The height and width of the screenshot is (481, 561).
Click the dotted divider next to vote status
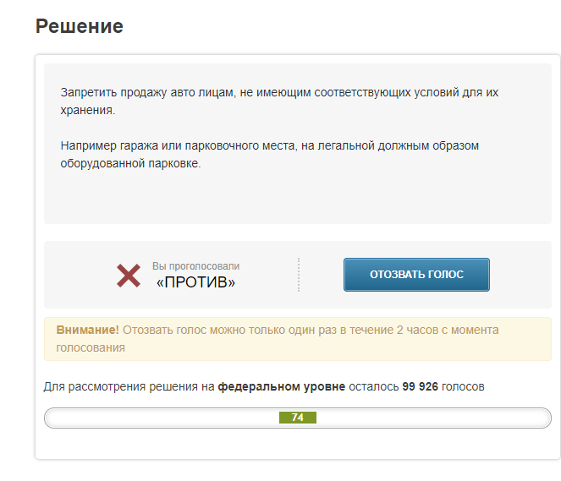click(299, 275)
